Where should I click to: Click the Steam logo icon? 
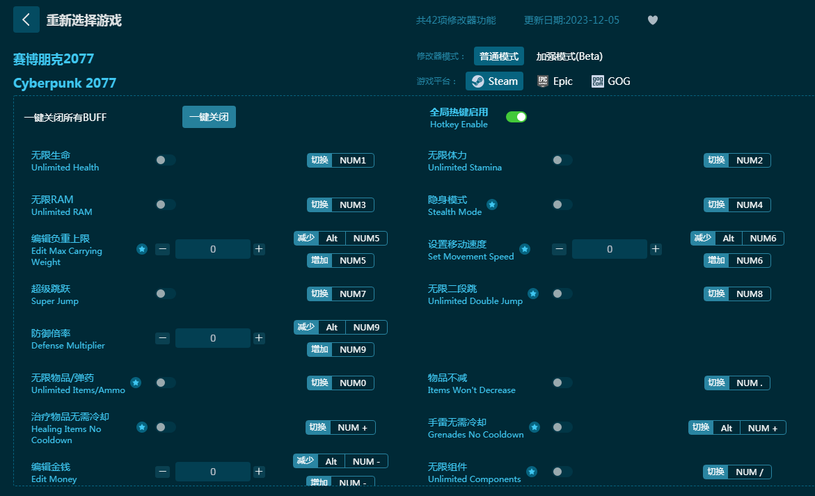click(x=478, y=81)
